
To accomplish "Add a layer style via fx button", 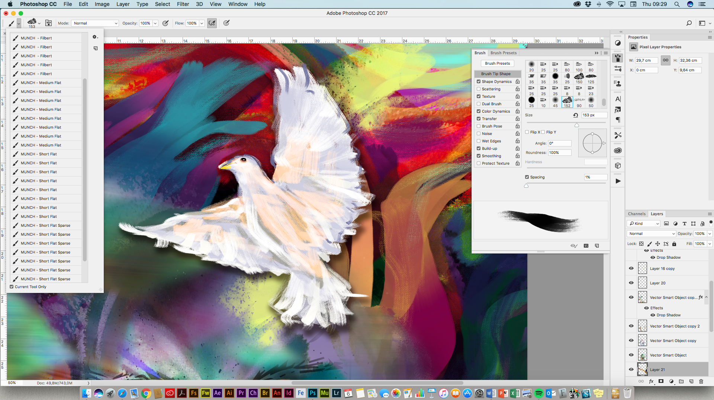I will click(651, 381).
